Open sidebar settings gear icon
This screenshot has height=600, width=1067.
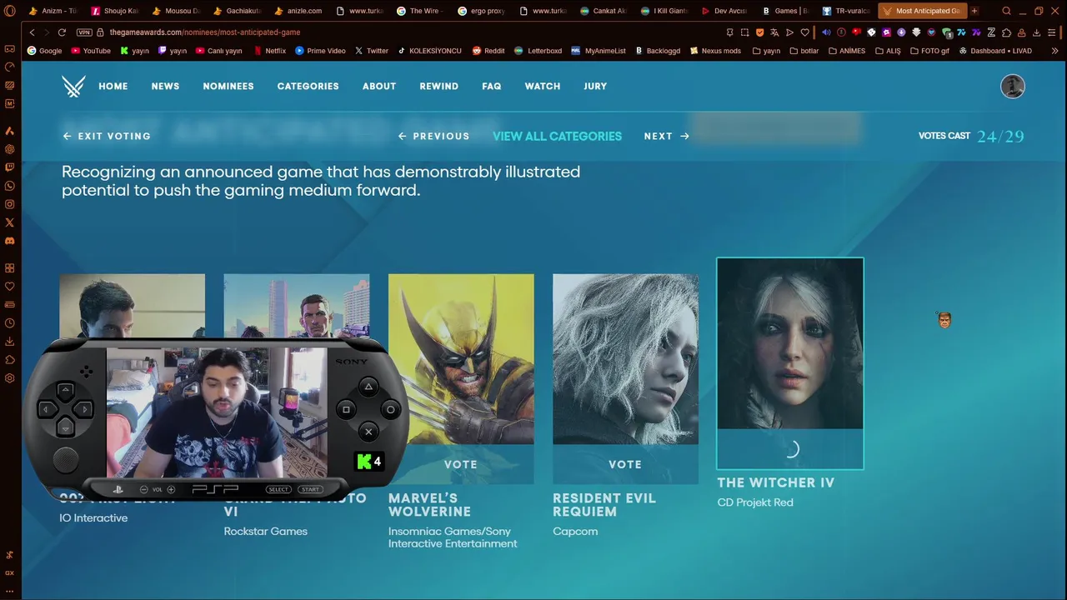(x=10, y=378)
